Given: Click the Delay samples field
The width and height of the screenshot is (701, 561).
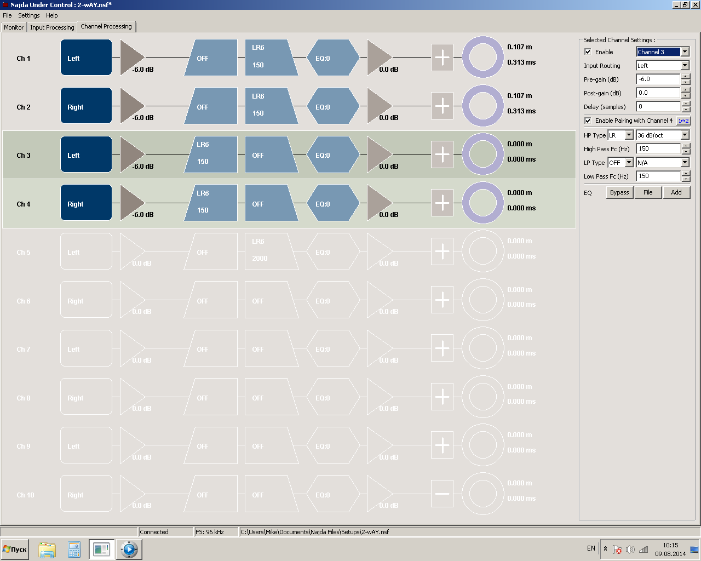Looking at the screenshot, I should click(658, 107).
